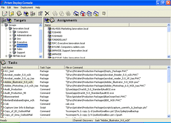Viewport: 171px width, 123px height.
Task: Click the icon next to TOSH490
Action: pos(49,32)
